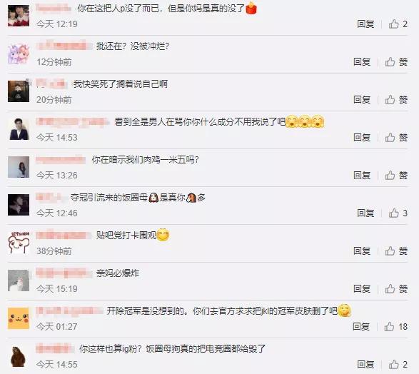Like the comment posted 20分钟前
The height and width of the screenshot is (374, 419).
click(396, 100)
